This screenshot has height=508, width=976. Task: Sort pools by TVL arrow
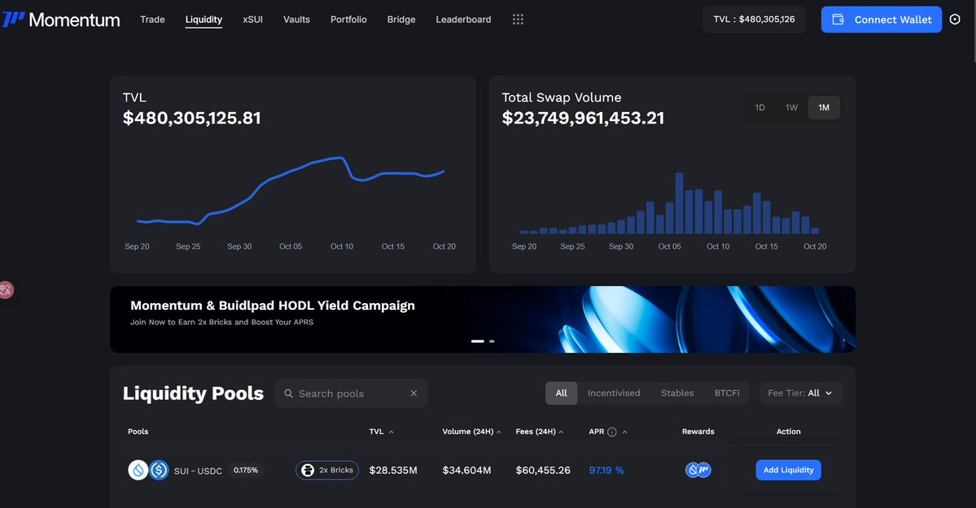[x=391, y=432]
